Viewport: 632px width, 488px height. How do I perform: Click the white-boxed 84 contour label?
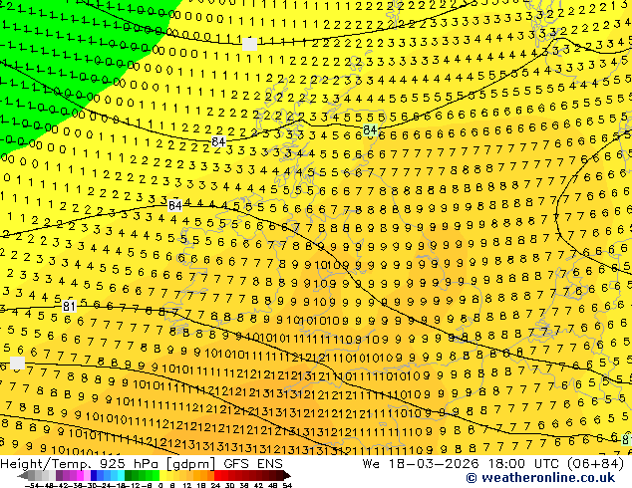pos(218,141)
